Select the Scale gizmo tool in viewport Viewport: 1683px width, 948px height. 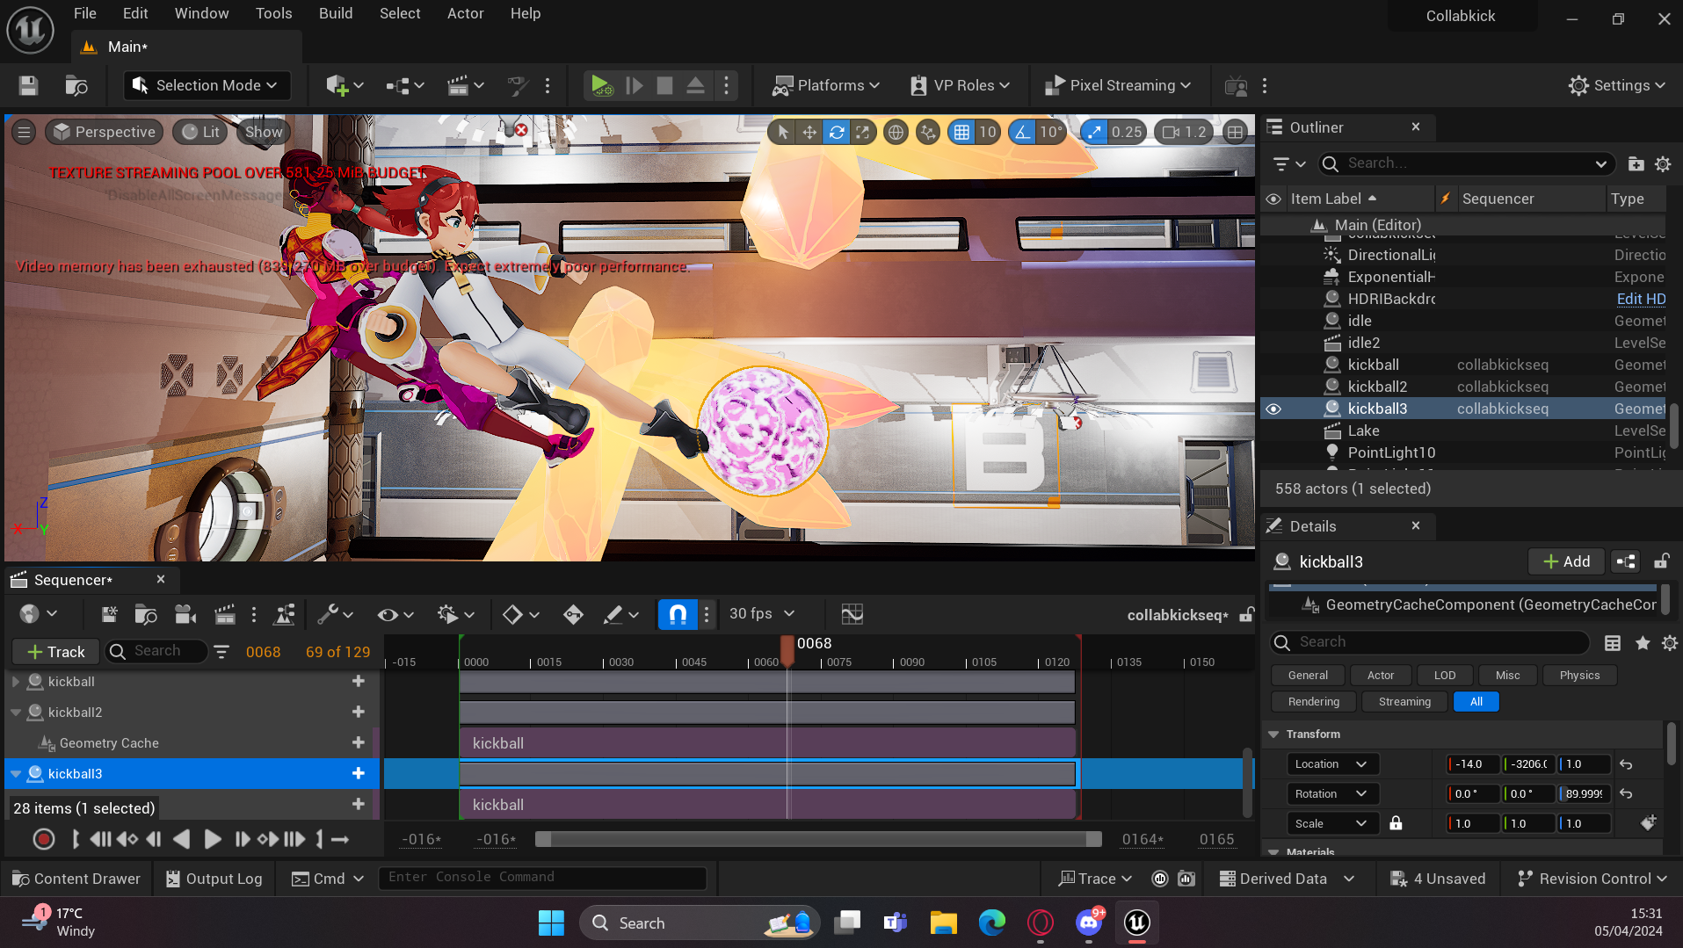[x=863, y=132]
